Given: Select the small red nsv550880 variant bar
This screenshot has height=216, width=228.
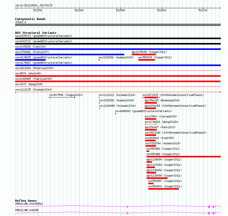Looking at the screenshot, I should (148, 151).
